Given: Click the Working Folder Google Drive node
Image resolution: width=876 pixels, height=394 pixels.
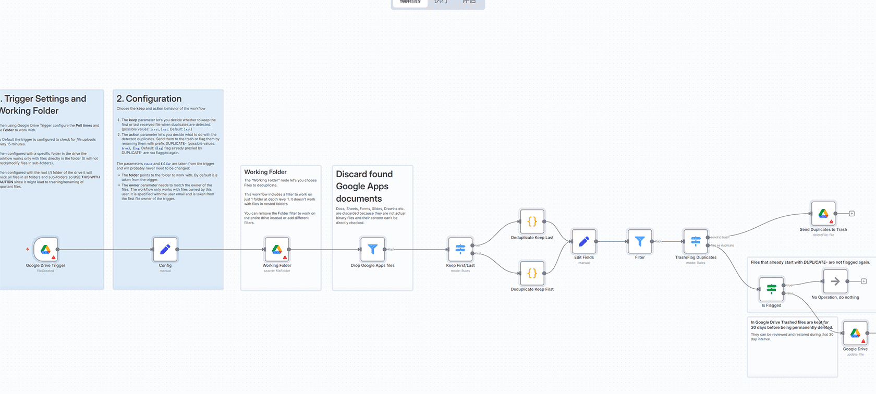Looking at the screenshot, I should coord(277,250).
